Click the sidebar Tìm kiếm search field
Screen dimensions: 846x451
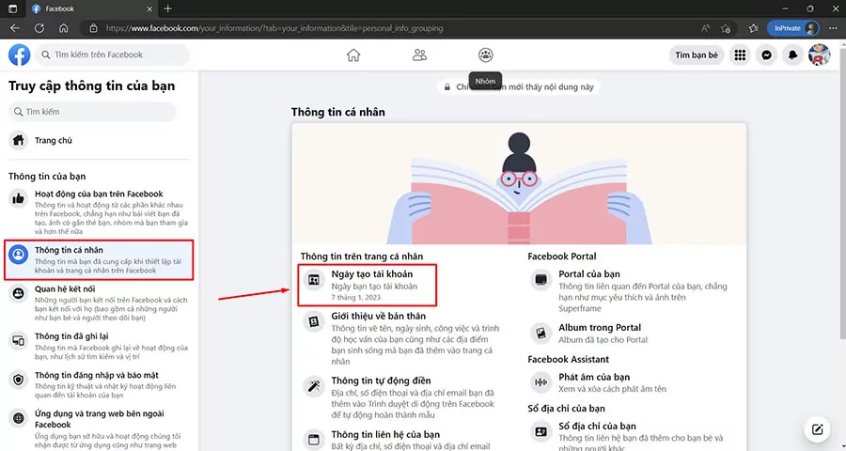92,112
